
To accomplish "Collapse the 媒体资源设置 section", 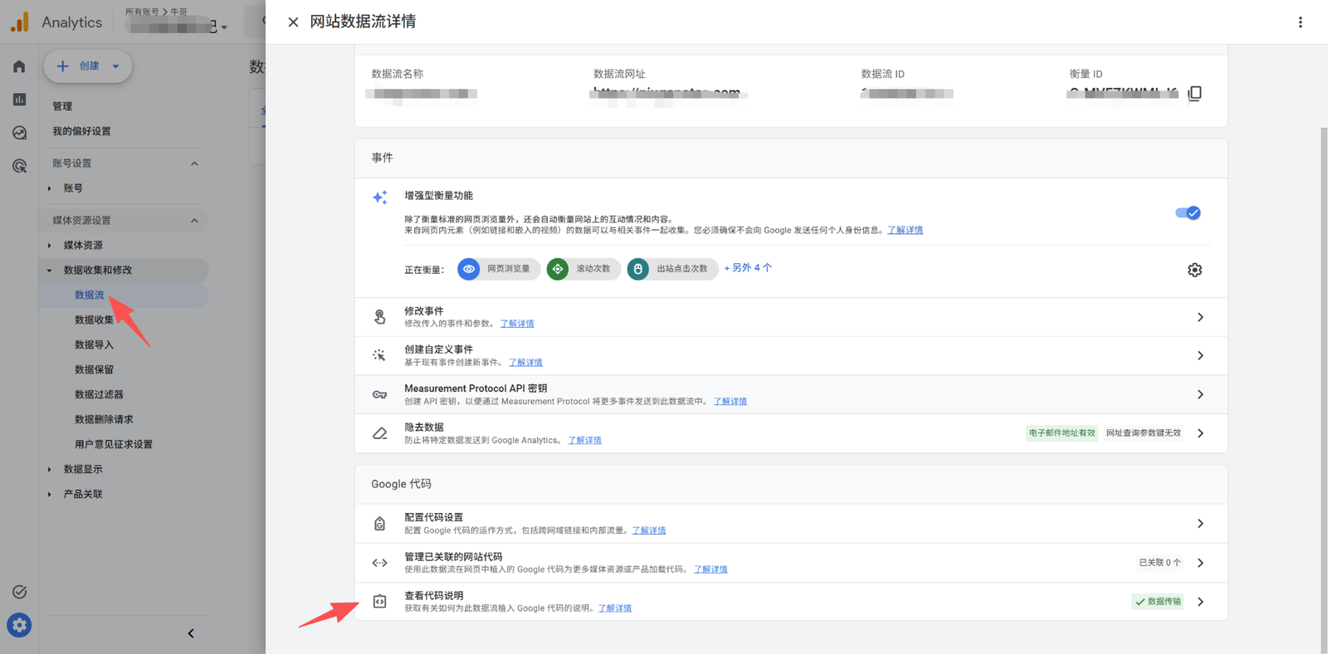I will tap(194, 221).
